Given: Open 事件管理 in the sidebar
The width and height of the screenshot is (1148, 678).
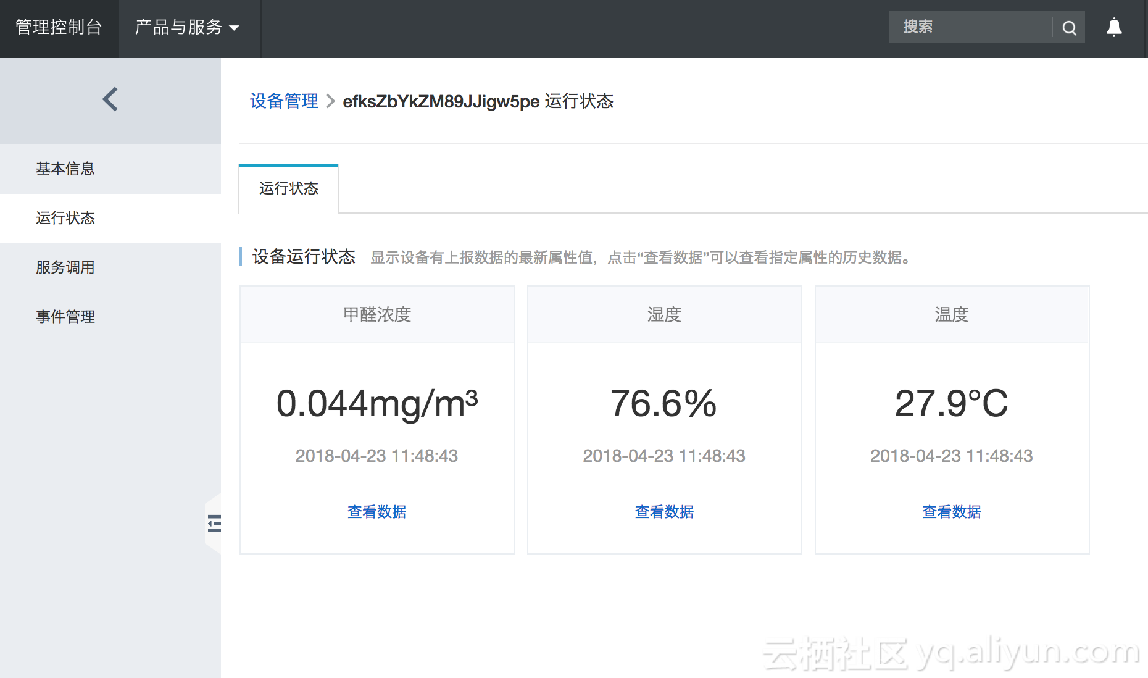Looking at the screenshot, I should coord(110,317).
